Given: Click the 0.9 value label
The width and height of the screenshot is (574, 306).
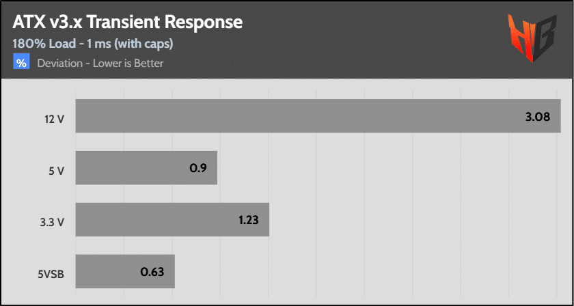Looking at the screenshot, I should point(198,169).
